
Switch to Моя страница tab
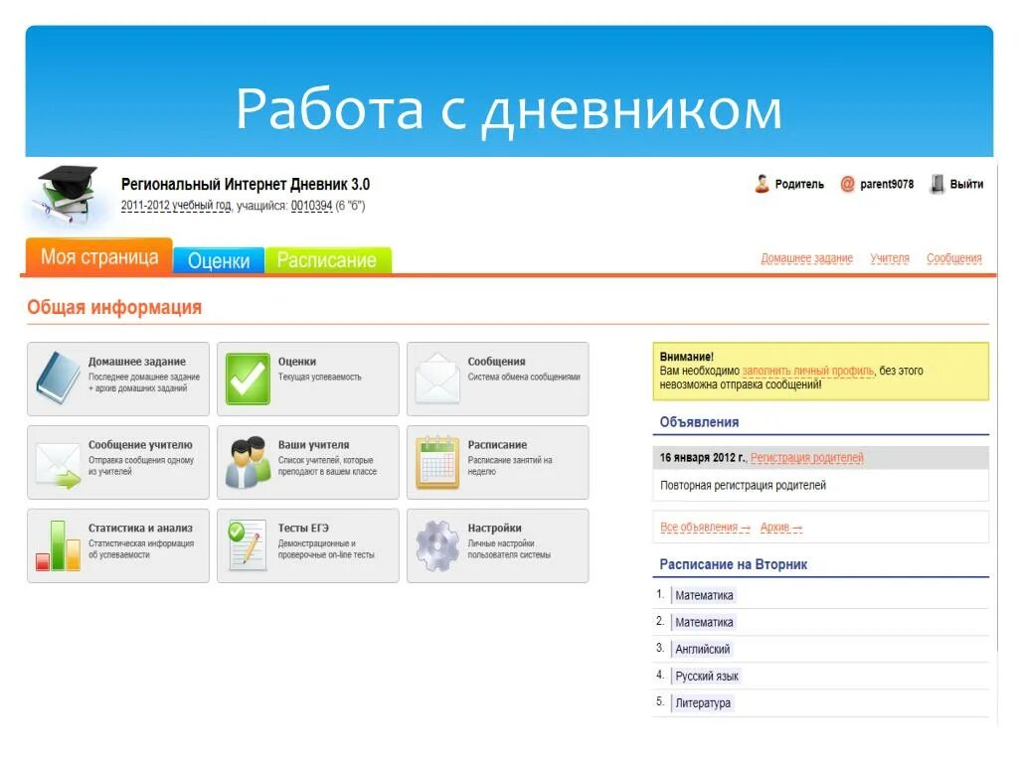pos(99,257)
